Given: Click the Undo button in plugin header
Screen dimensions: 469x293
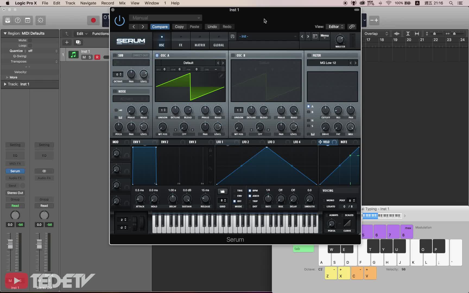Looking at the screenshot, I should [212, 27].
